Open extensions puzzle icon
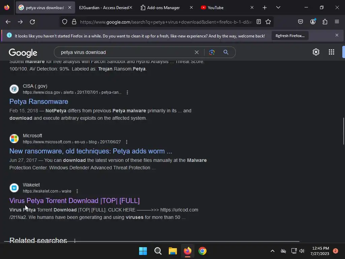 (x=325, y=22)
